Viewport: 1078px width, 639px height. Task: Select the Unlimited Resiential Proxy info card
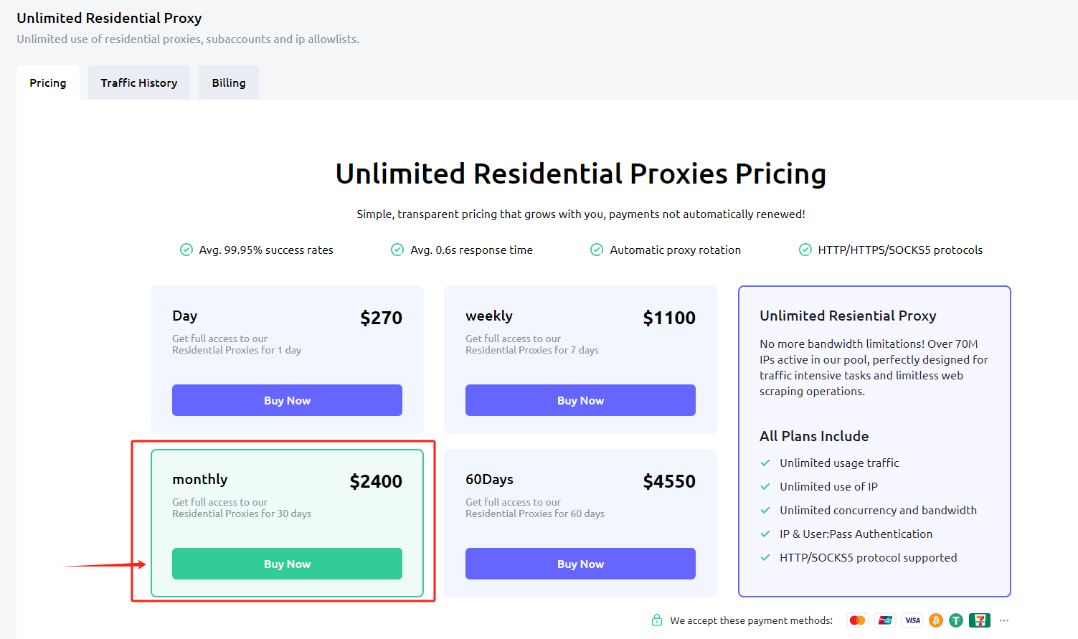point(874,441)
